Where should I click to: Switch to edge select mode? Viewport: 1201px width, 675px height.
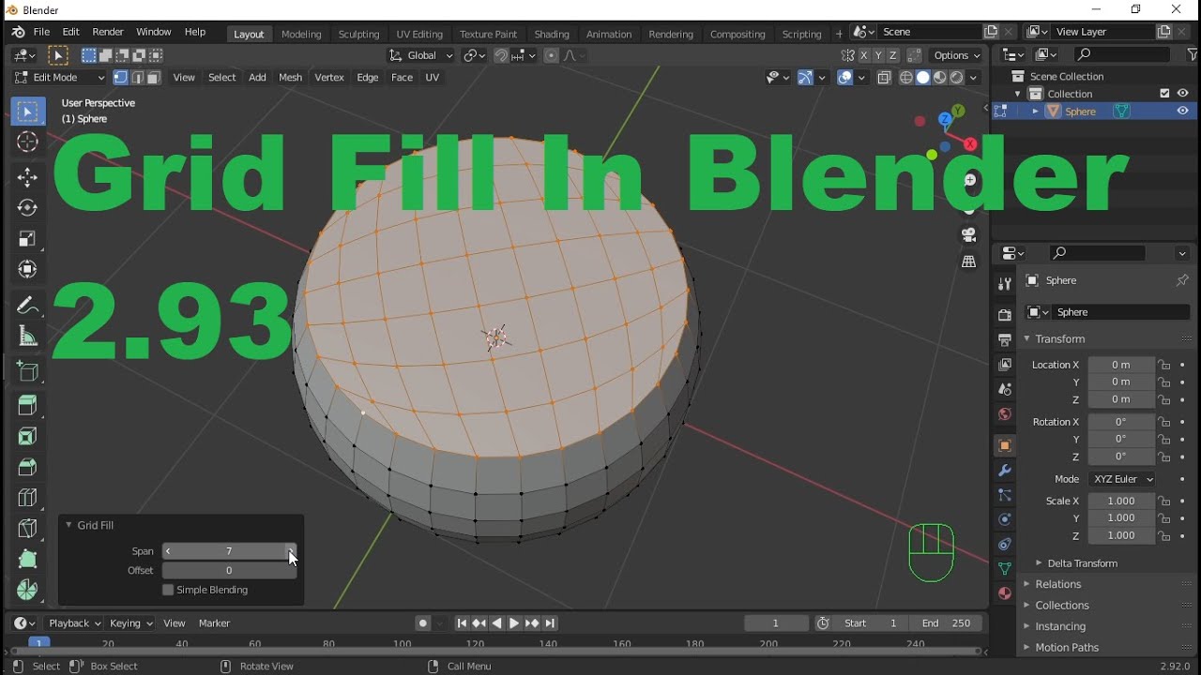pyautogui.click(x=137, y=78)
